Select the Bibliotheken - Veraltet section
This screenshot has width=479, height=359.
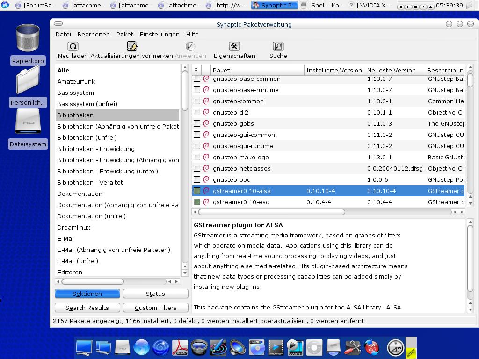[x=117, y=182]
